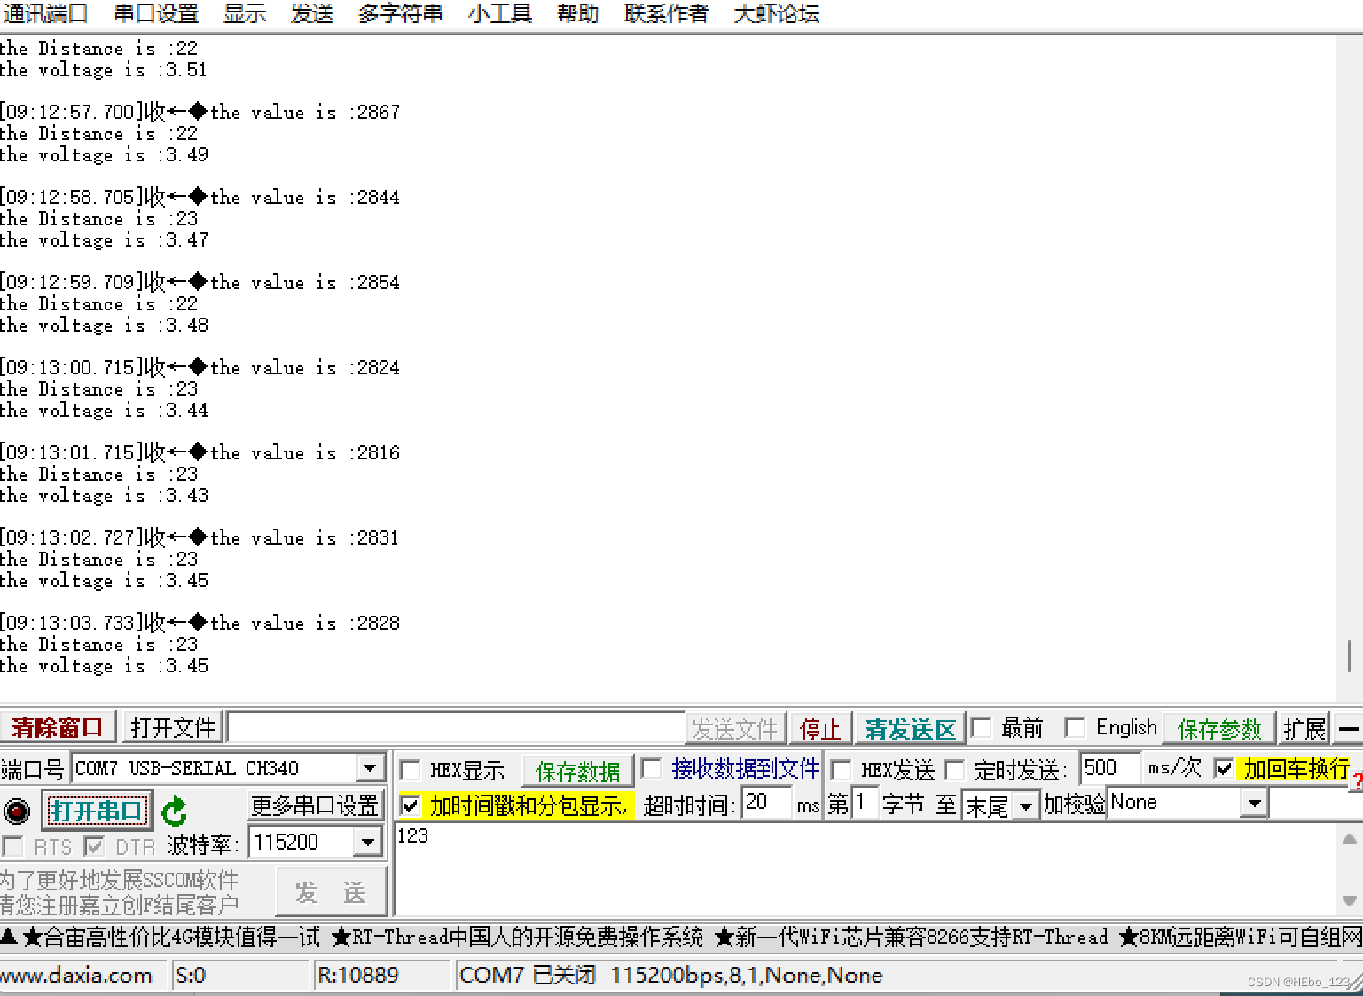Viewport: 1363px width, 996px height.
Task: Open the 帮助 menu
Action: [x=577, y=14]
